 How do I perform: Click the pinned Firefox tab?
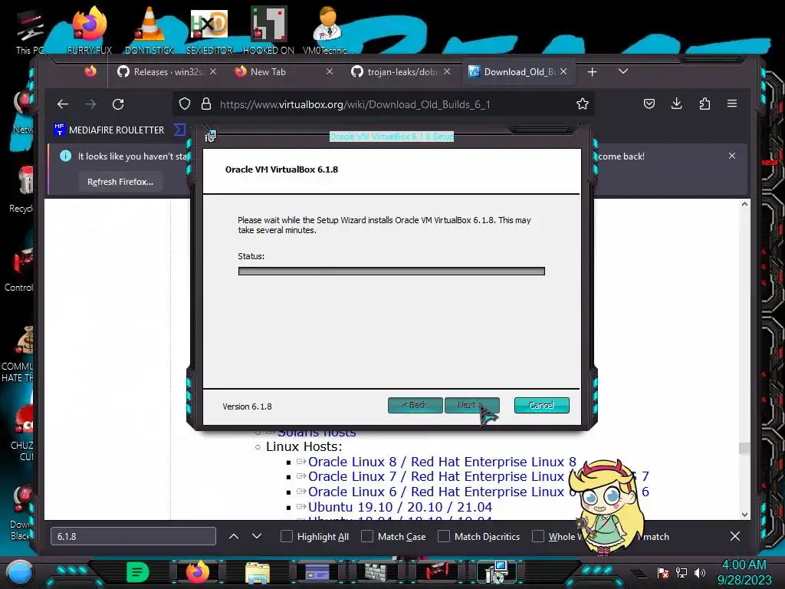(x=90, y=71)
